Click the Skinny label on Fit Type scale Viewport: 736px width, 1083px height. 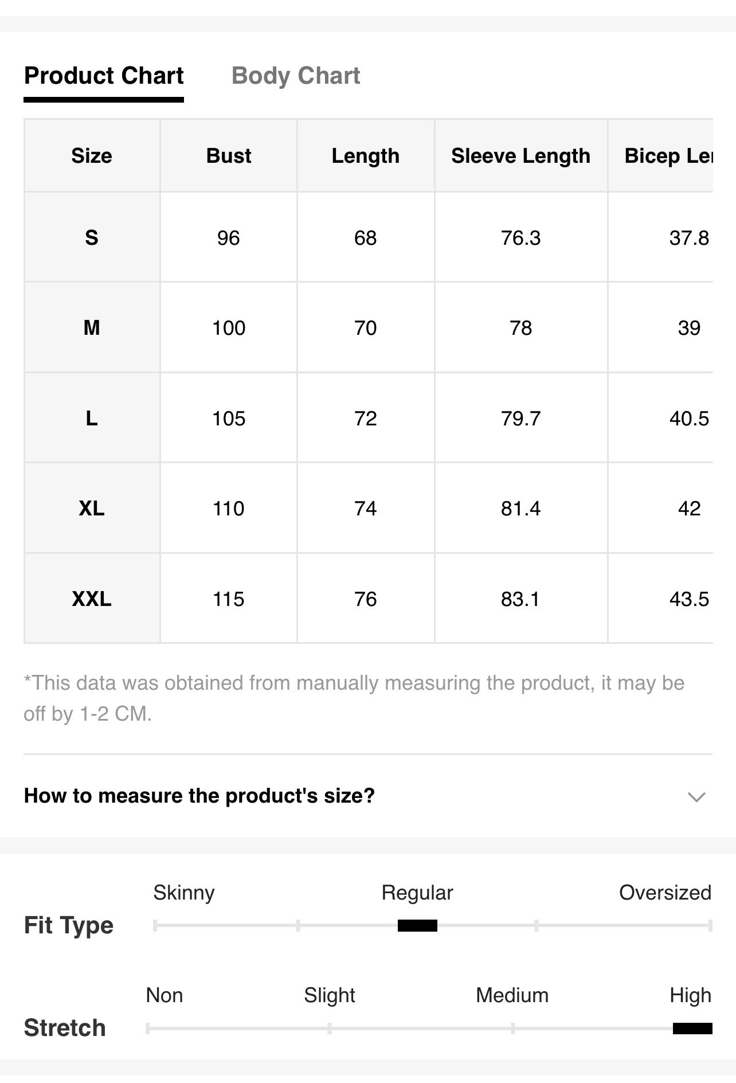(x=184, y=893)
